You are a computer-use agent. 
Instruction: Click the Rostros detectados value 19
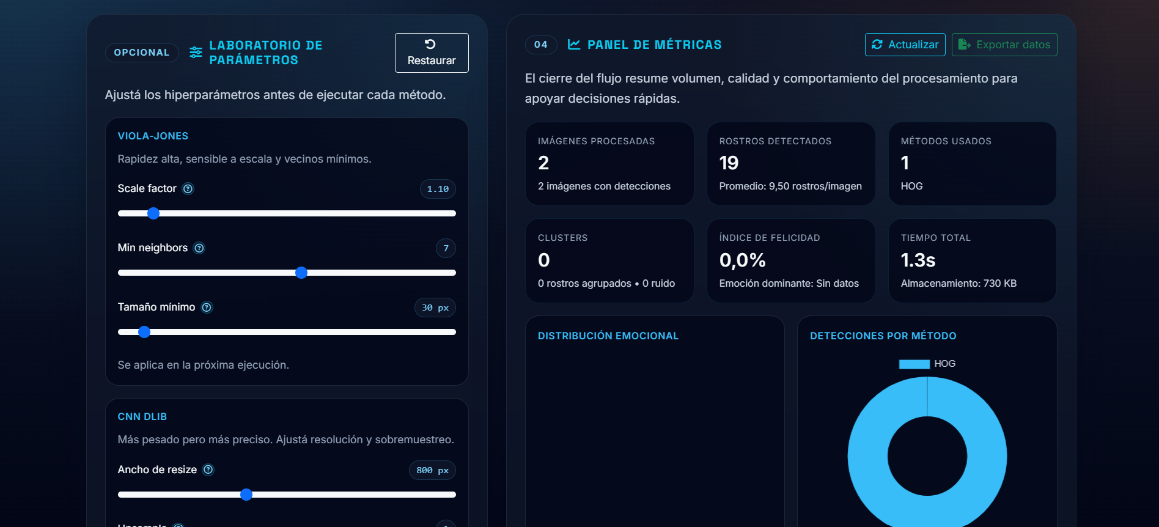coord(729,163)
